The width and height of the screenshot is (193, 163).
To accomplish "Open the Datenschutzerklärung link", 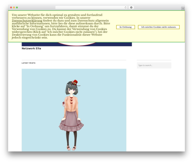I will pyautogui.click(x=27, y=20).
